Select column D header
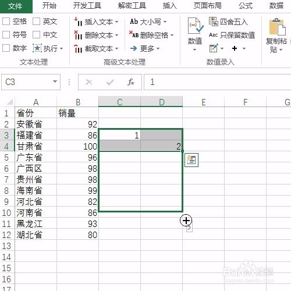Image resolution: width=291 pixels, height=291 pixels. click(161, 102)
